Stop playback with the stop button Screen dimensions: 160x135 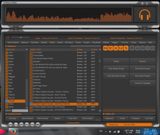27,124
